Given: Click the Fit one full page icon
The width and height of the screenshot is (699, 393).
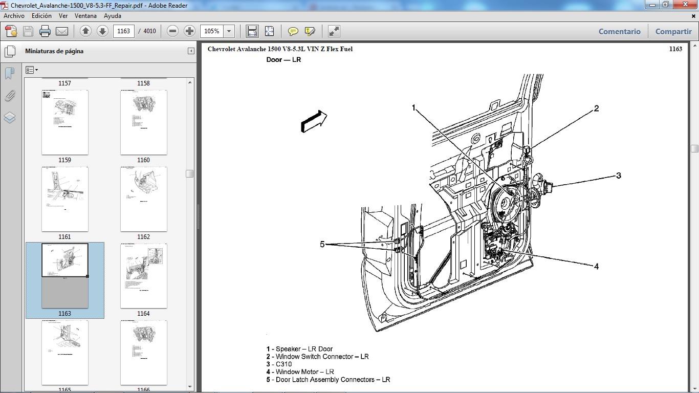Looking at the screenshot, I should tap(269, 31).
